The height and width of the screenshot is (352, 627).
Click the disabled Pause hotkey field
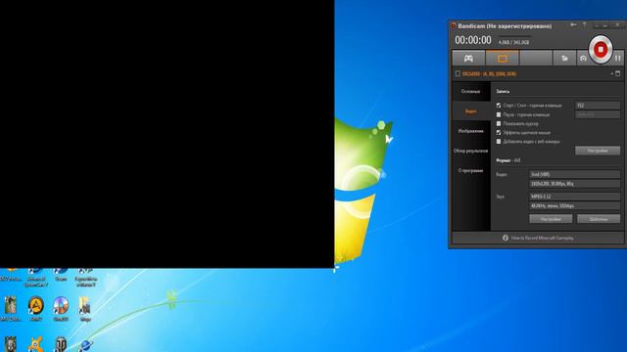coord(598,114)
